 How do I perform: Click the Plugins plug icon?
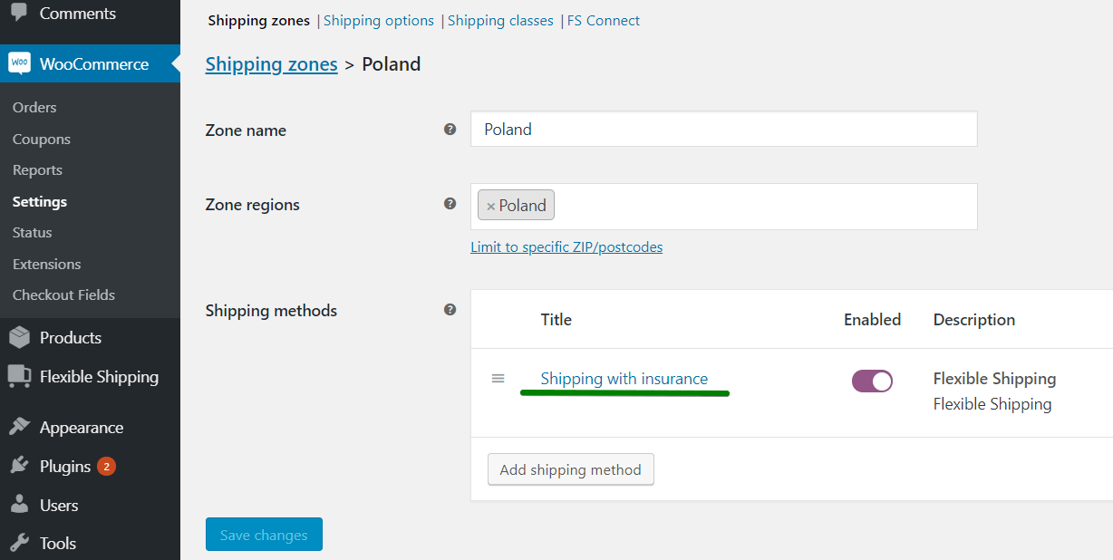point(19,466)
